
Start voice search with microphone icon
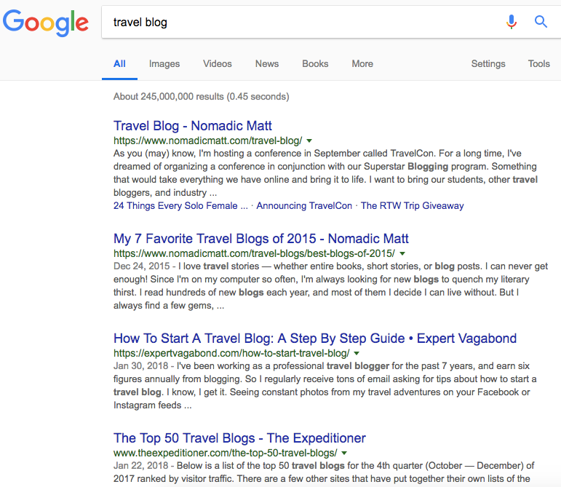point(512,22)
